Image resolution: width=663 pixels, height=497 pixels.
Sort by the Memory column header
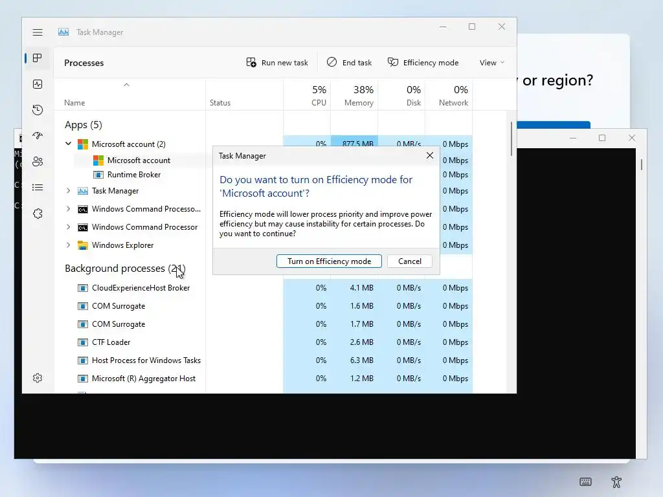click(354, 96)
